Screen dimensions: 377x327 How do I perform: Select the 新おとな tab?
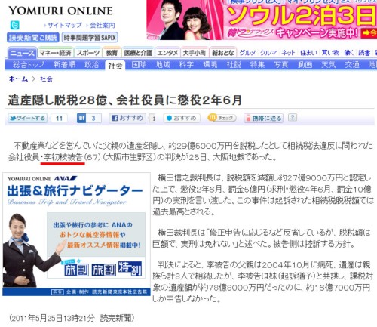pos(223,53)
